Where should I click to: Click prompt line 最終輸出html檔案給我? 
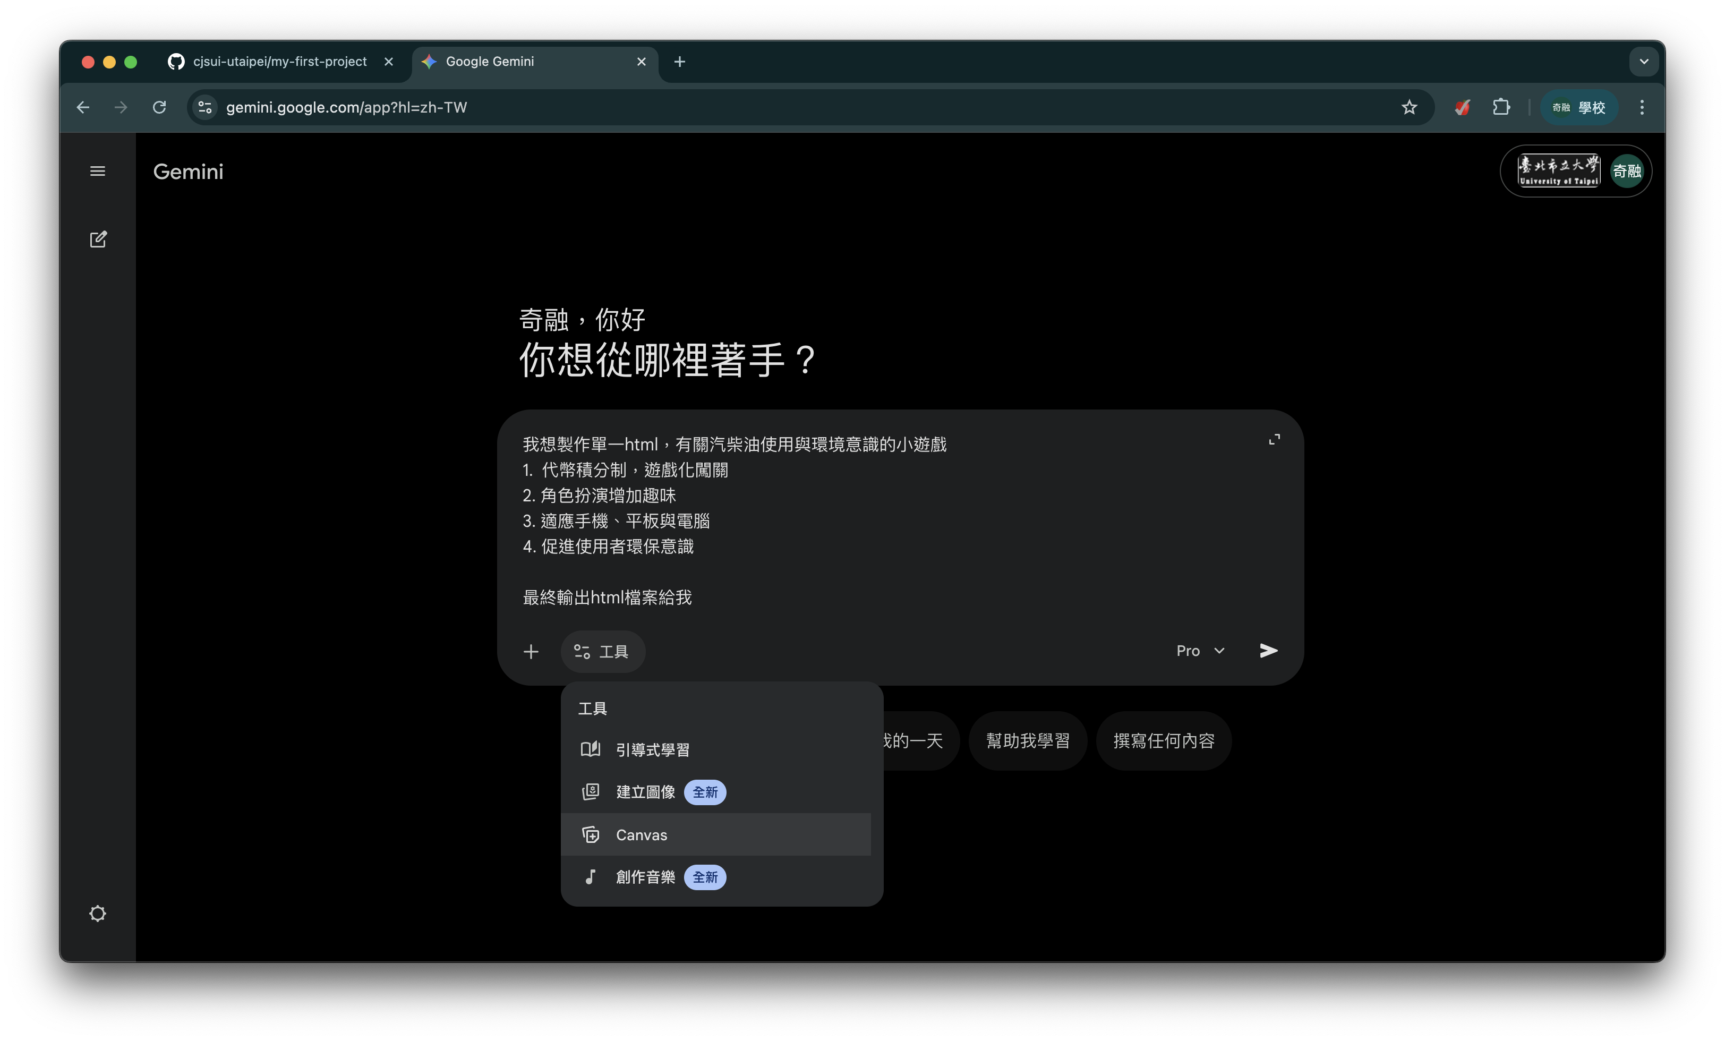click(607, 597)
